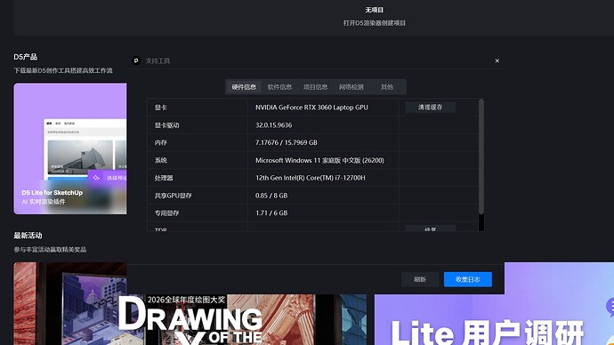Select shared GPU memory value 0.85 / 8 GB
This screenshot has height=345, width=614.
[x=271, y=196]
